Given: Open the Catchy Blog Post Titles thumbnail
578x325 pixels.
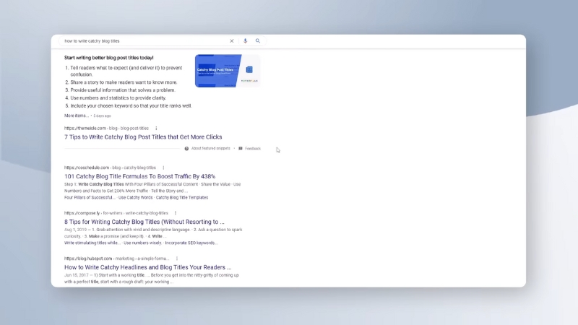Looking at the screenshot, I should pos(228,71).
